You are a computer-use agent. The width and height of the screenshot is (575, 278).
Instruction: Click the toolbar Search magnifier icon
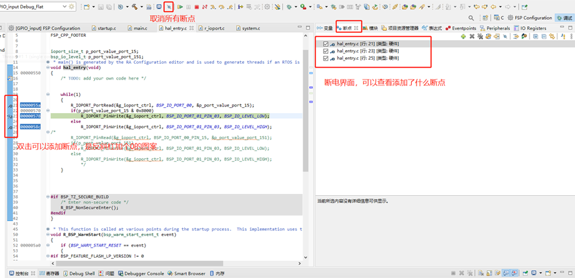[471, 18]
